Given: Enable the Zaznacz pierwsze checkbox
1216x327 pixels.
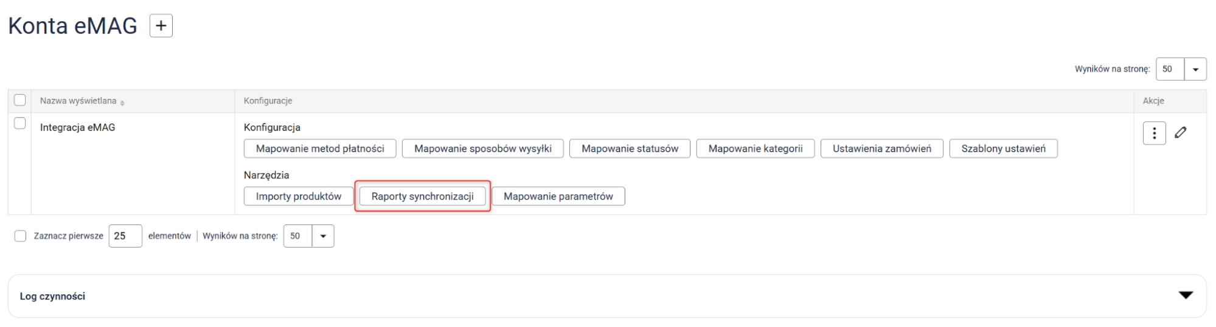Looking at the screenshot, I should (21, 236).
